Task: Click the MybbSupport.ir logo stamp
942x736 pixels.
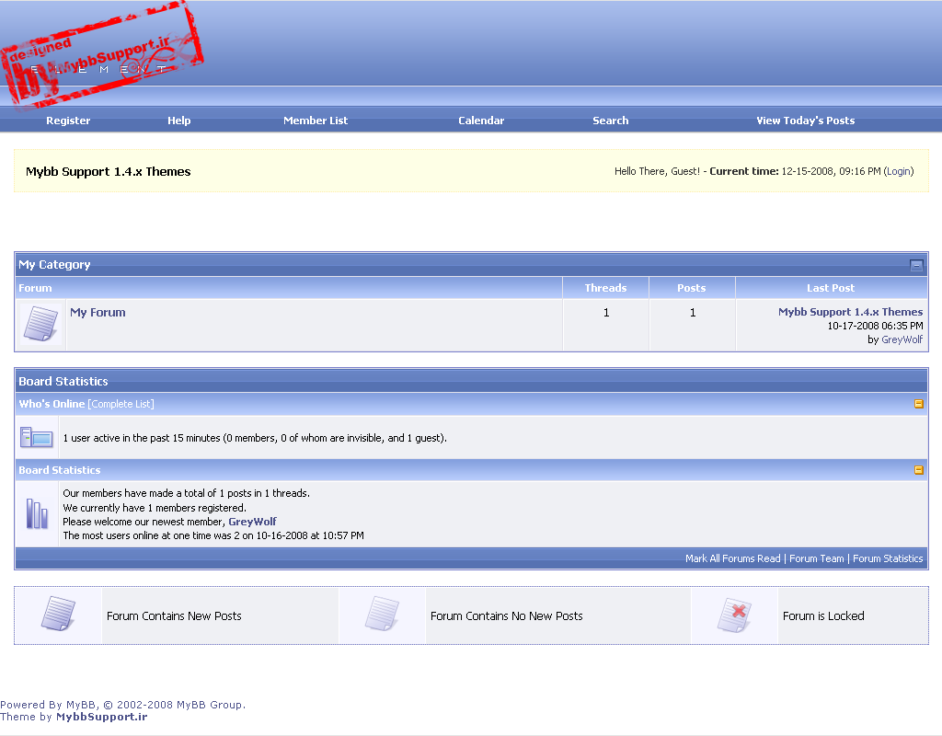Action: click(99, 55)
